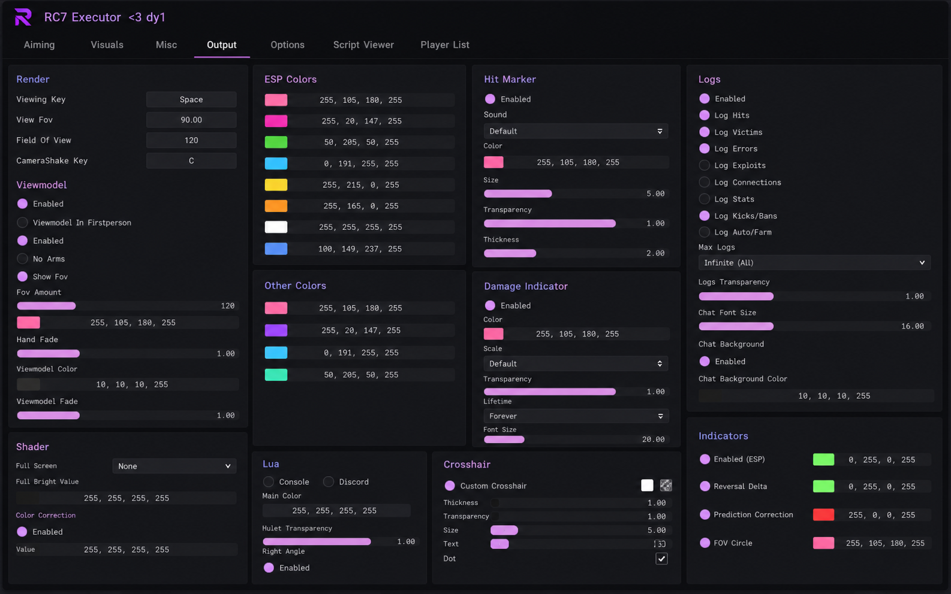The image size is (951, 594).
Task: Edit Chat Background Color value field
Action: pos(816,396)
